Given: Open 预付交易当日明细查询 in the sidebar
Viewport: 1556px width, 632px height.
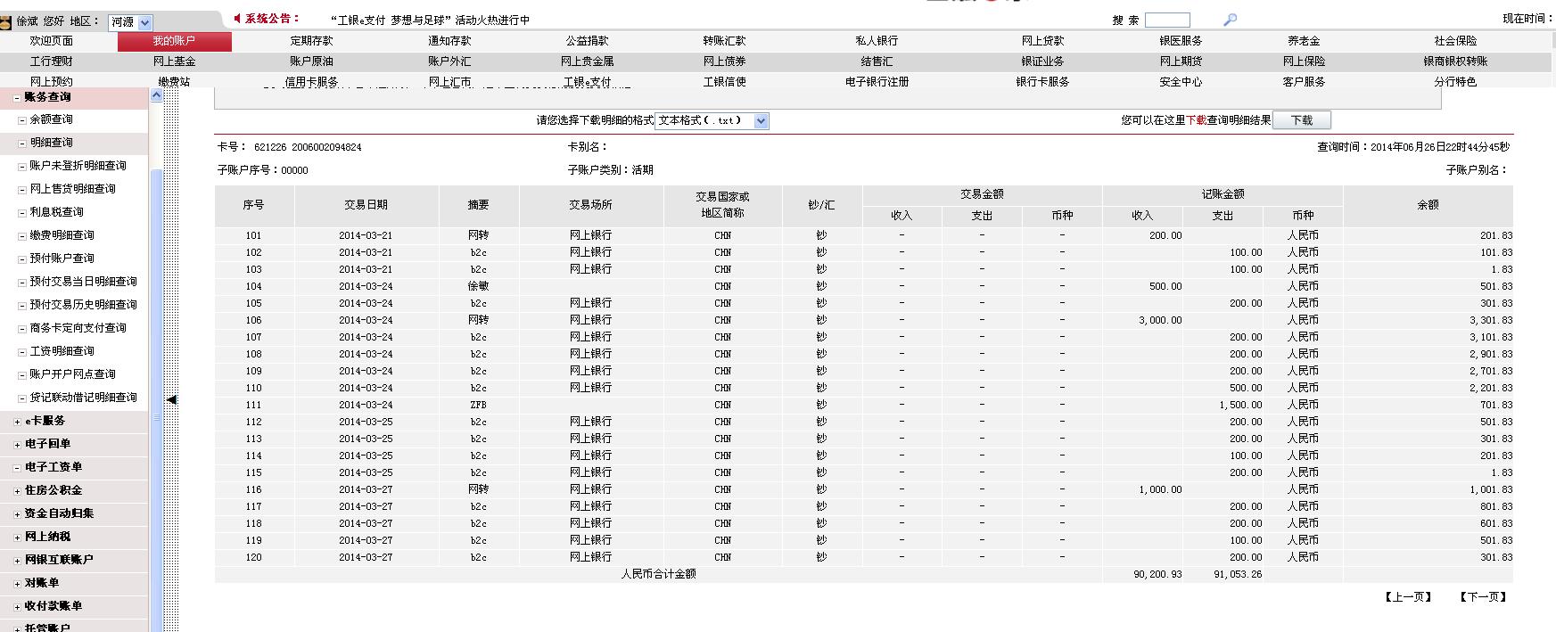Looking at the screenshot, I should tap(83, 282).
